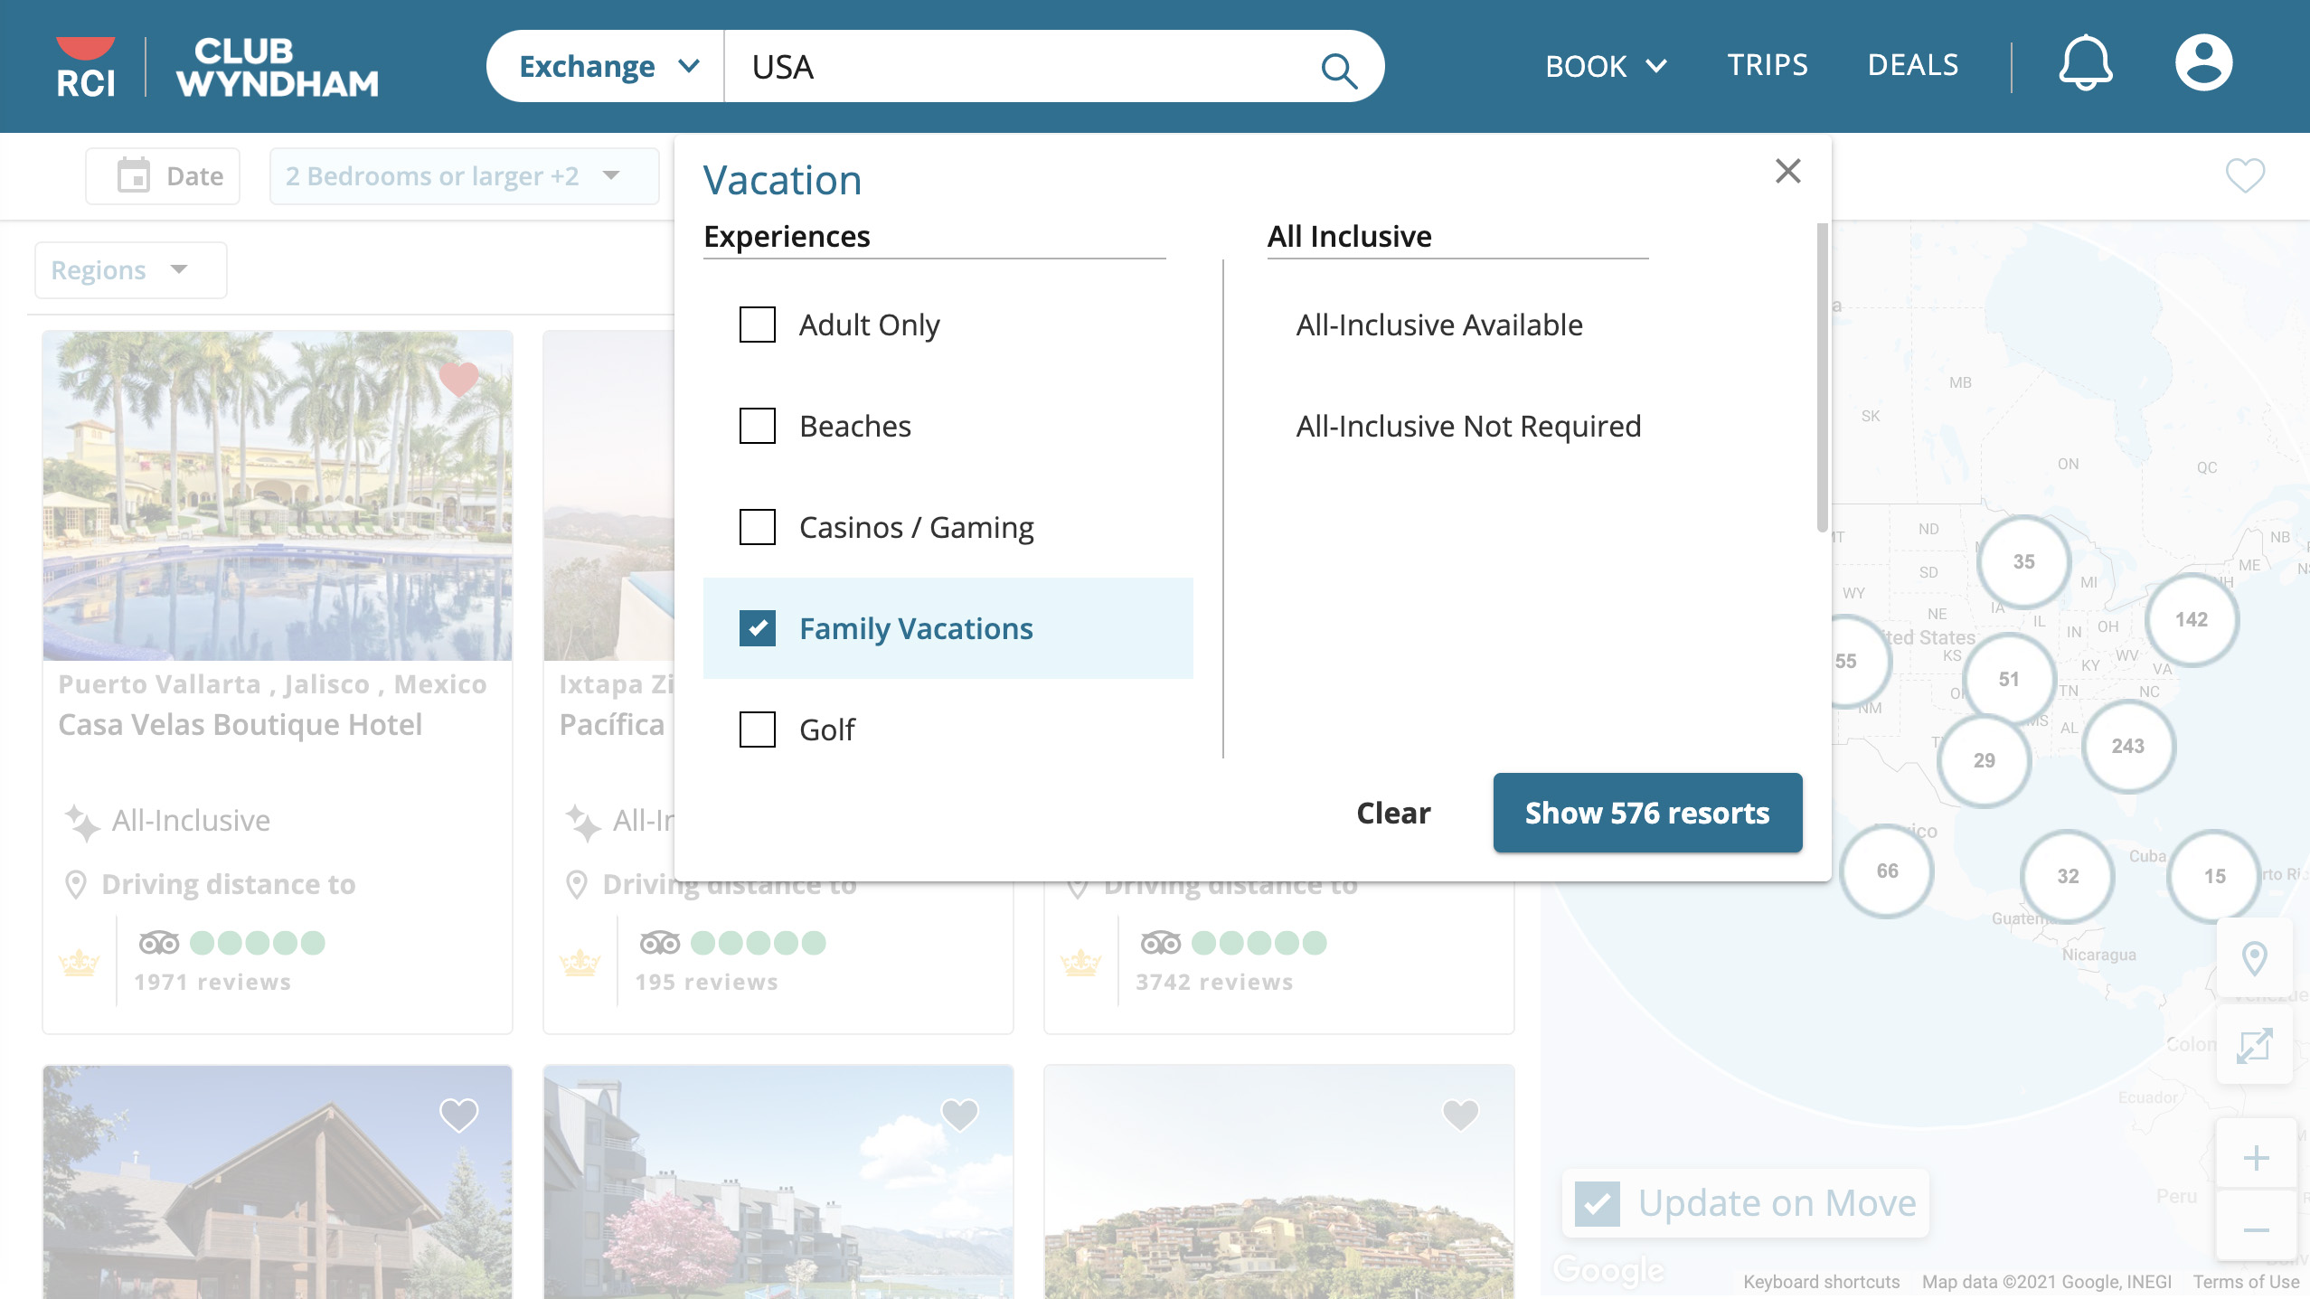Go to DEALS

click(1913, 65)
